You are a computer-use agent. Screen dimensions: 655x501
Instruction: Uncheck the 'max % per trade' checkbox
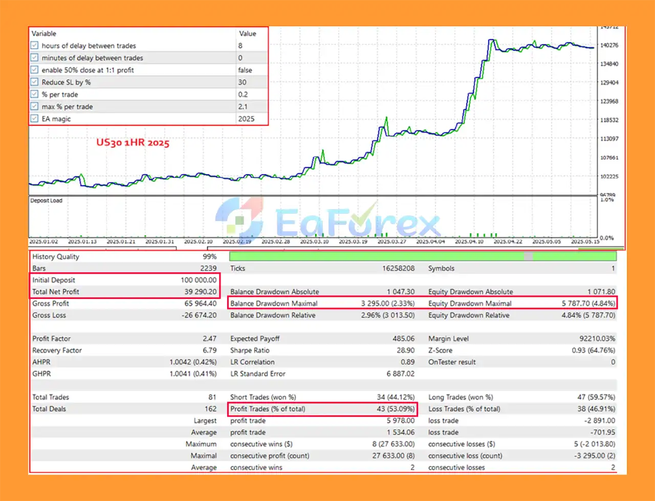pyautogui.click(x=35, y=107)
